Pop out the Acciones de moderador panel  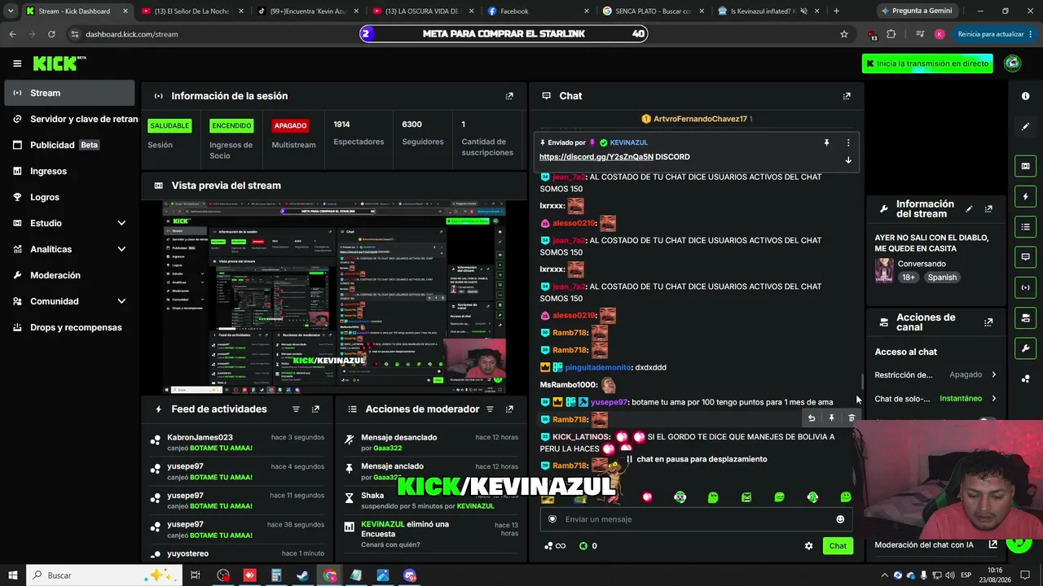tap(509, 409)
